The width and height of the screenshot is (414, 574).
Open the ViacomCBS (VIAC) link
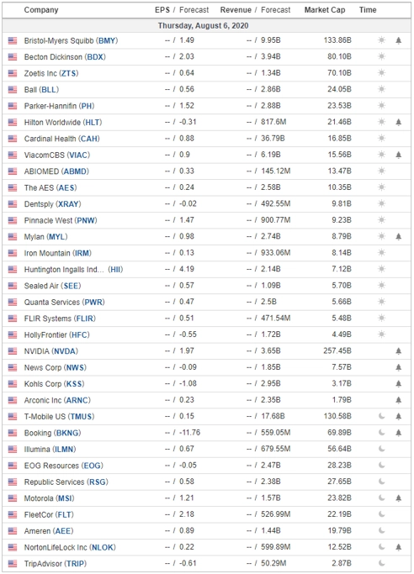click(57, 155)
